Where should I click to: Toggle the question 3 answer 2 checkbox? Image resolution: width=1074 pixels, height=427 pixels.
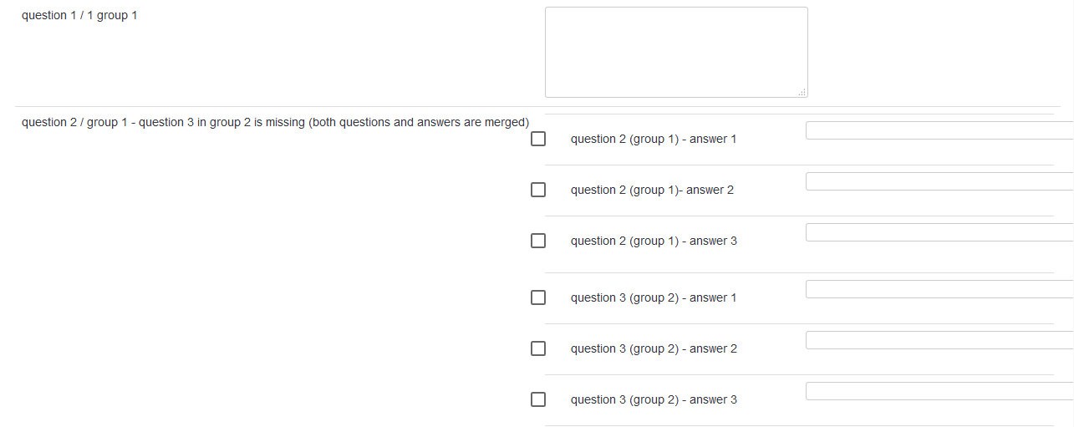point(538,348)
